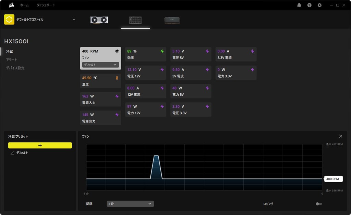Screen dimensions: 351x215
Task: Select the HX1500i power supply device thumbnail
Action: click(x=135, y=20)
